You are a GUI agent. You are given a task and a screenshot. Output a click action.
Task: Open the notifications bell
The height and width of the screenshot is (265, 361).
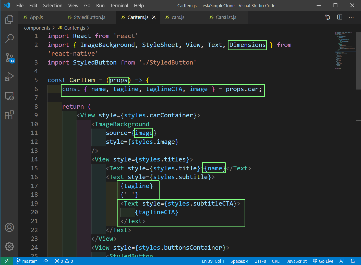(353, 261)
